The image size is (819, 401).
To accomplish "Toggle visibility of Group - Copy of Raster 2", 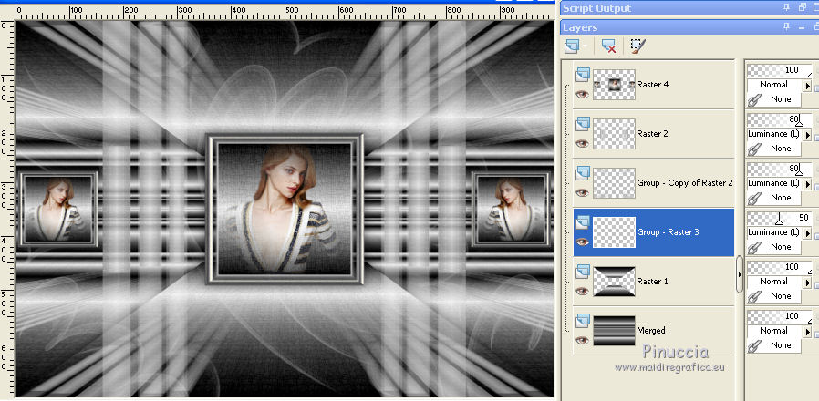I will coord(582,192).
